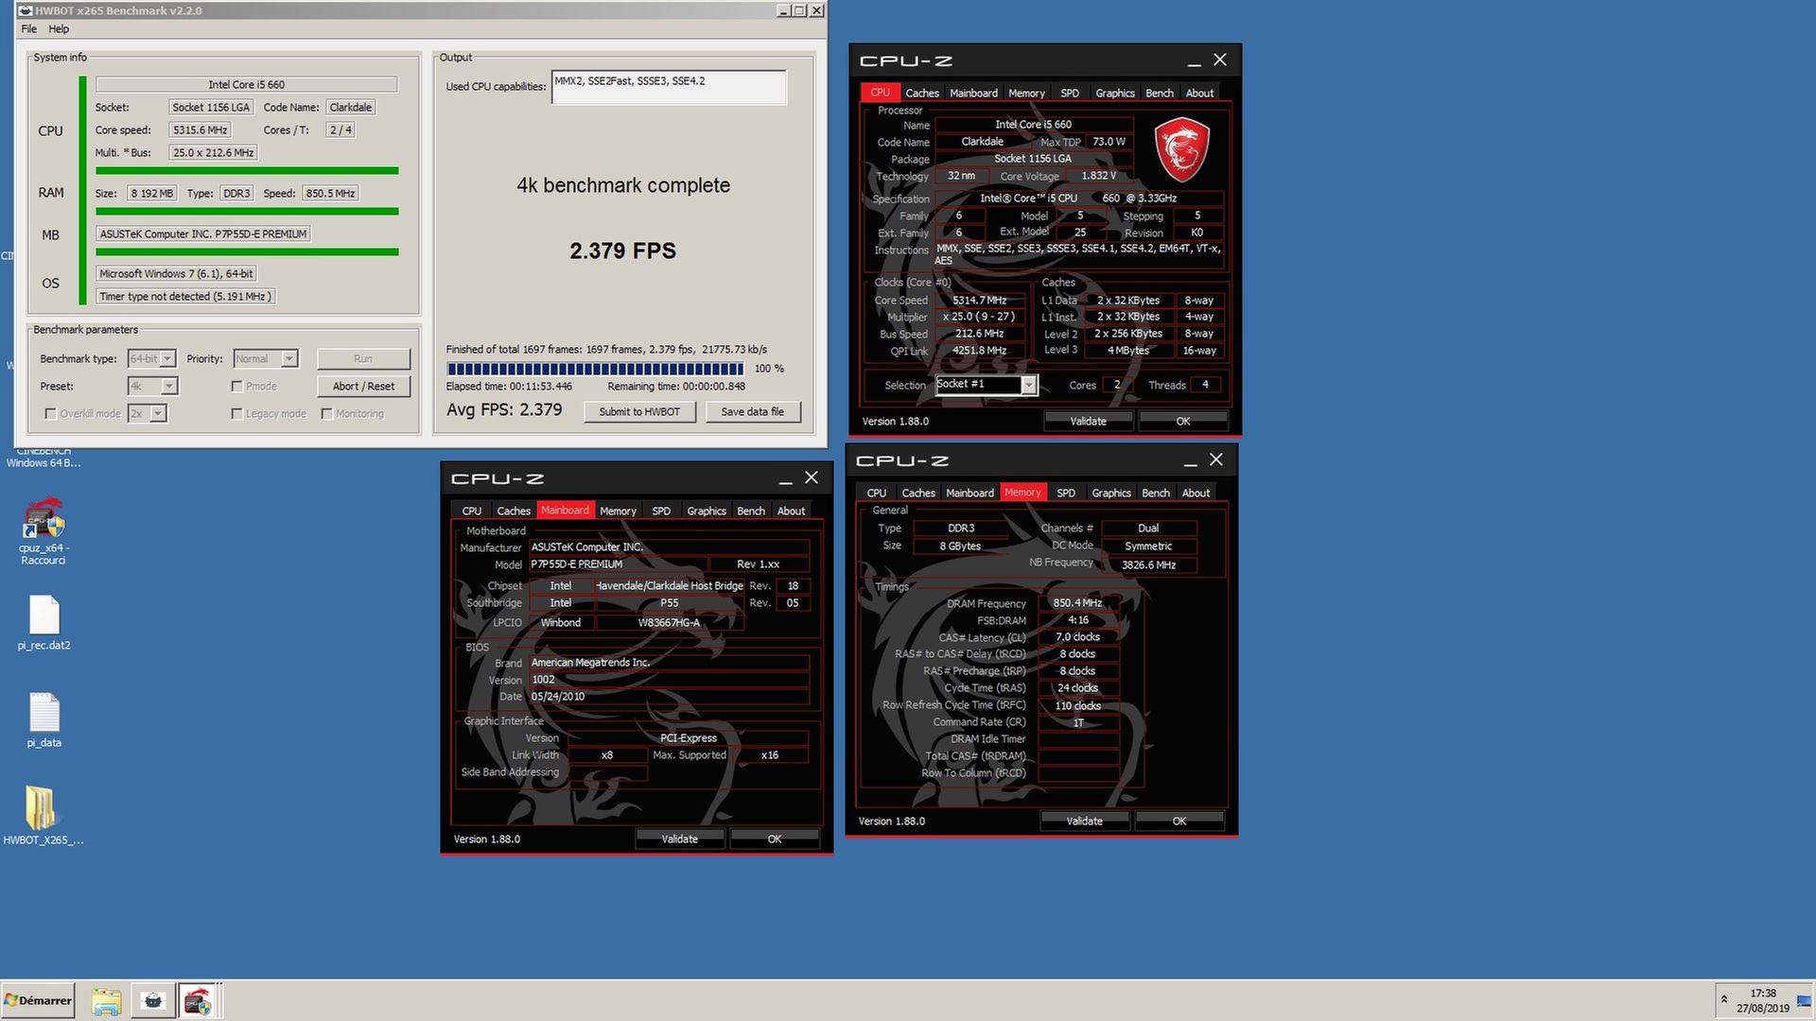Select the pi_data file icon
Image resolution: width=1816 pixels, height=1021 pixels.
point(44,720)
